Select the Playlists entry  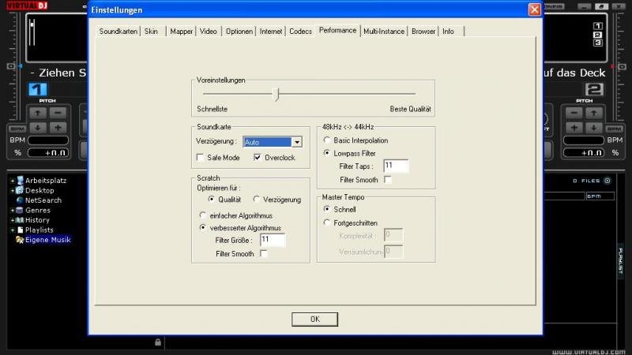[39, 230]
